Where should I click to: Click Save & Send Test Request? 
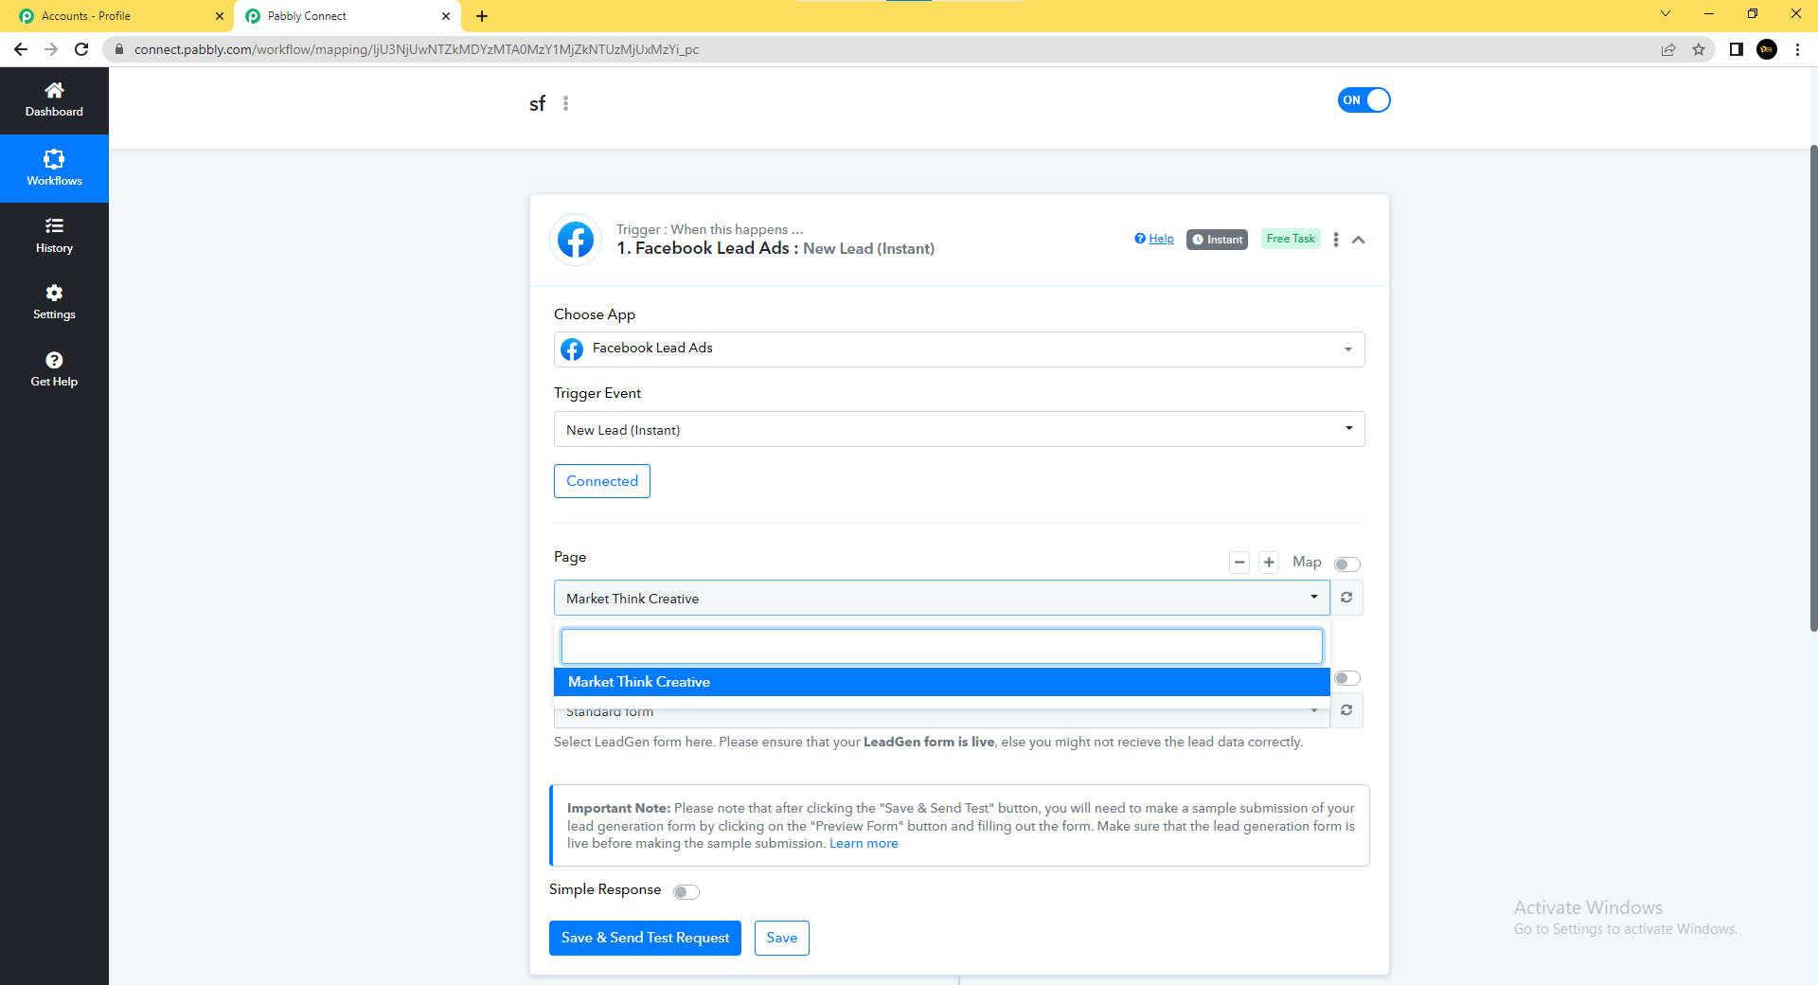[645, 938]
